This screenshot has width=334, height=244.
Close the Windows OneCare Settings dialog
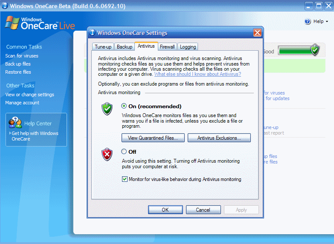point(257,33)
